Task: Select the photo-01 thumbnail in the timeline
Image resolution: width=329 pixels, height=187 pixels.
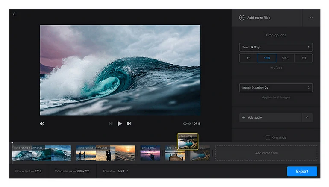Action: [x=150, y=153]
